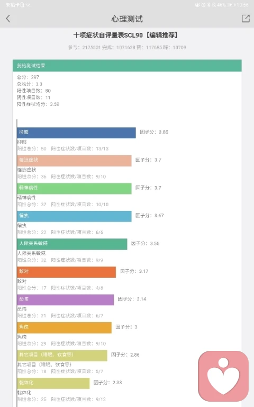This screenshot has width=254, height=407.
Task: Select the purple 恐怖 bar
Action: point(65,300)
